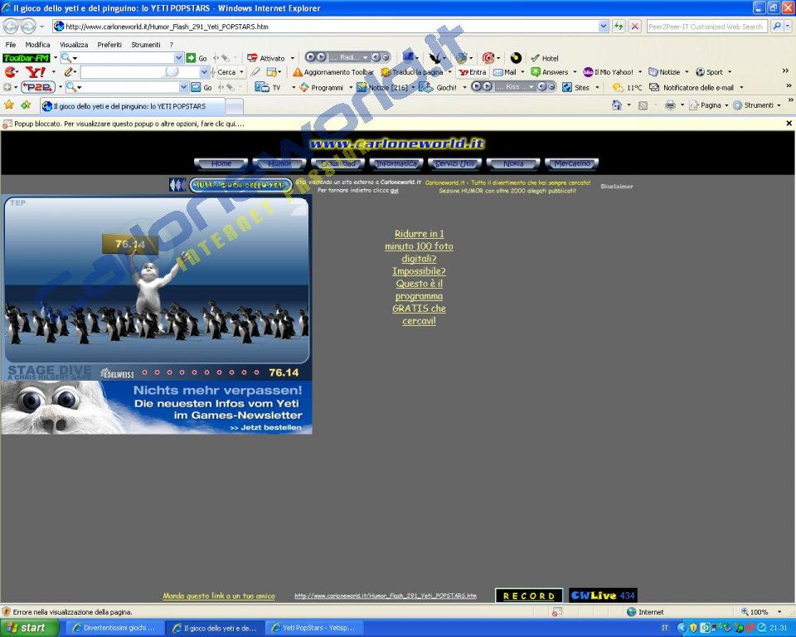The image size is (796, 637).
Task: Expand the Pagina menu dropdown
Action: pyautogui.click(x=726, y=105)
